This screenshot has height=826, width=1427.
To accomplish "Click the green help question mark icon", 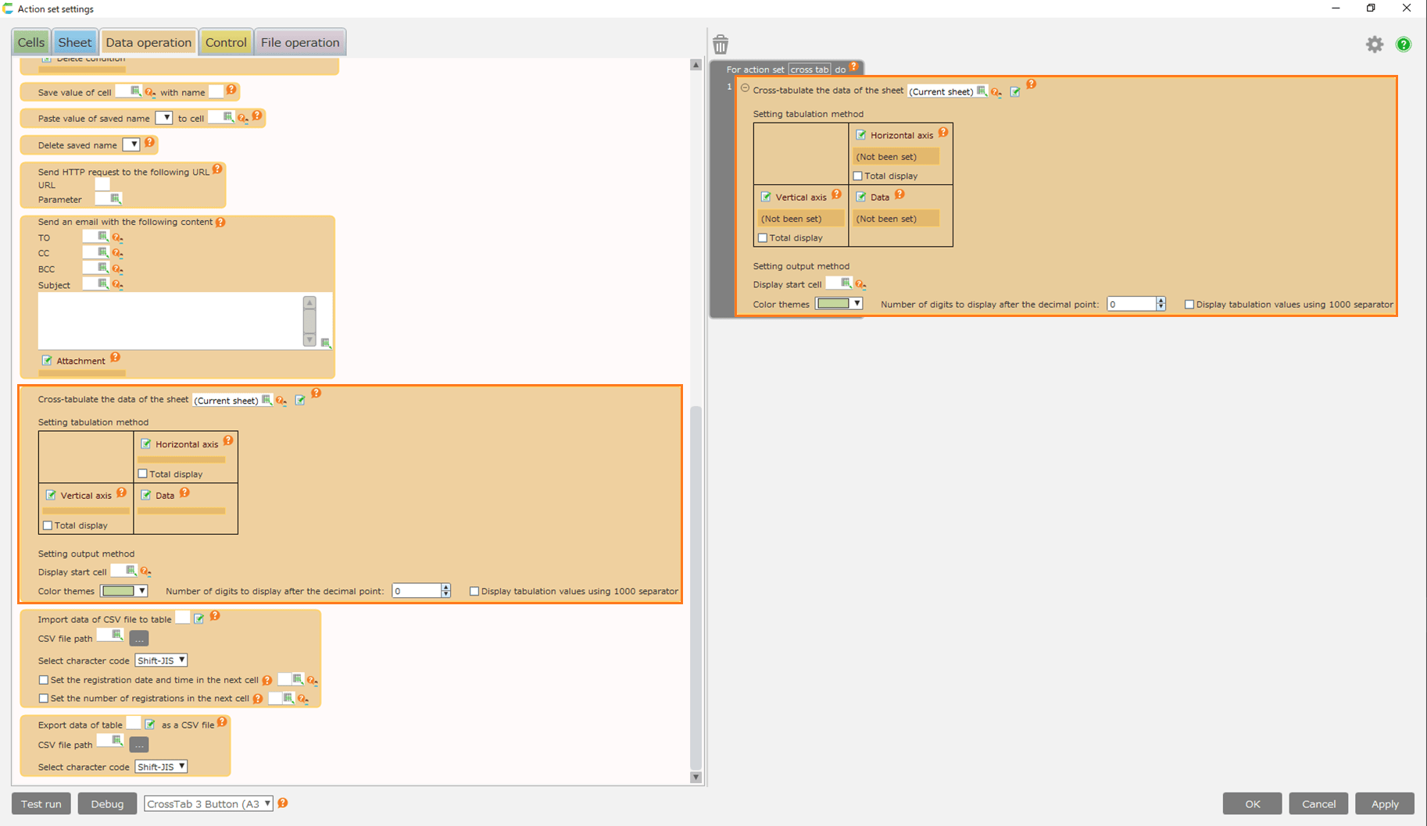I will (1404, 45).
